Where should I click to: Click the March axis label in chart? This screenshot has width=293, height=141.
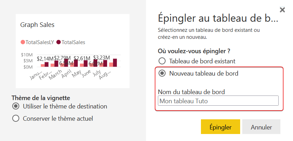(x=56, y=75)
